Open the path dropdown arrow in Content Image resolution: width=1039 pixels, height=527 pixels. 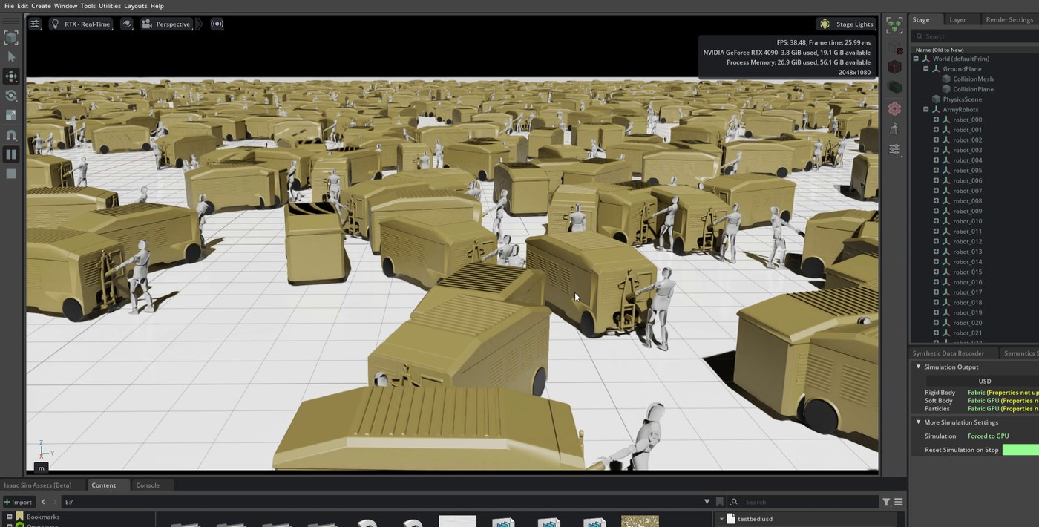point(707,503)
